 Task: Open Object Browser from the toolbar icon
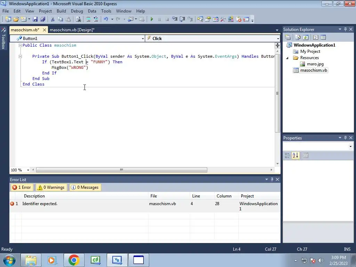216,19
